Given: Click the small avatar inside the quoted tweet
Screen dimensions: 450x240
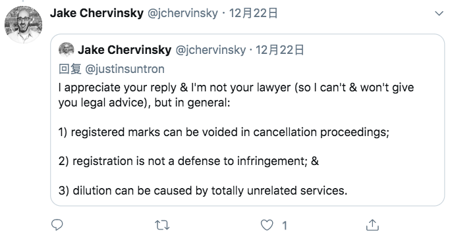Looking at the screenshot, I should pyautogui.click(x=67, y=50).
